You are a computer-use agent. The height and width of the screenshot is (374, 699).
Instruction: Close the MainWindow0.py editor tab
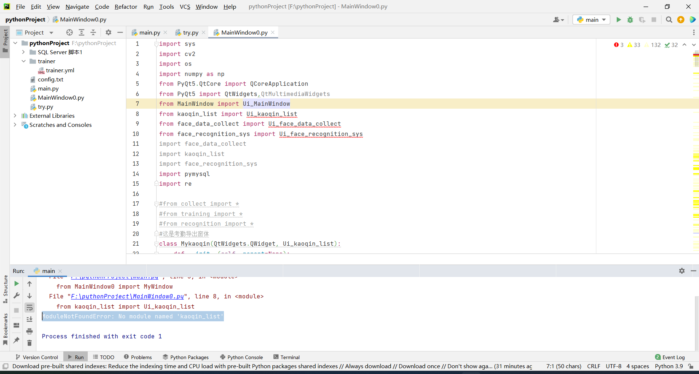[x=273, y=32]
